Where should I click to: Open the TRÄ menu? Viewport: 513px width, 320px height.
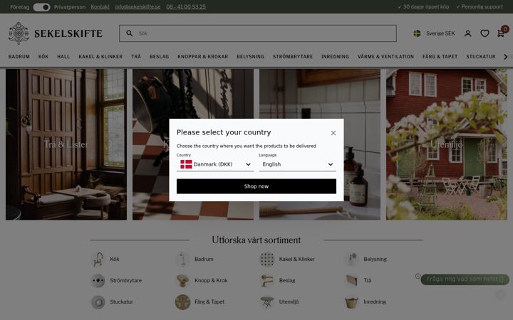136,56
